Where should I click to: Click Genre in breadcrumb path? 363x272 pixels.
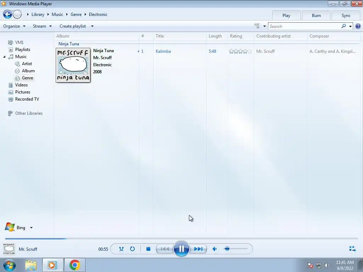(x=76, y=14)
